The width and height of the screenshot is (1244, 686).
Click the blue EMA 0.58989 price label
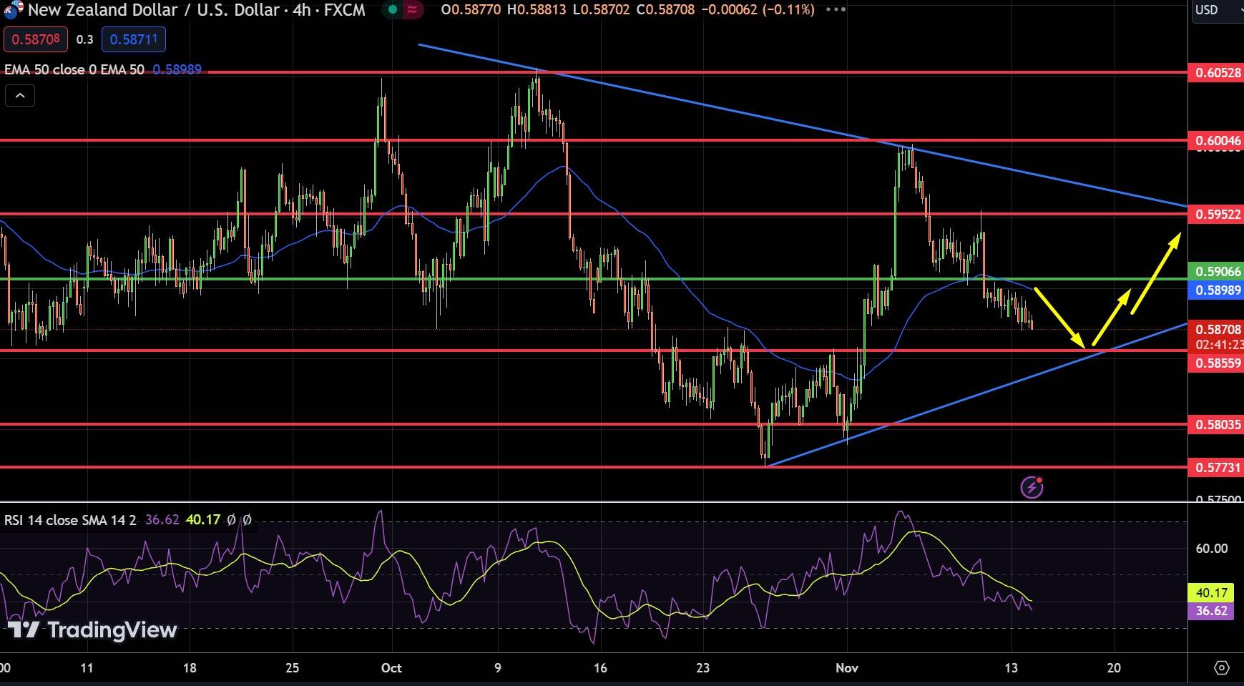1215,290
